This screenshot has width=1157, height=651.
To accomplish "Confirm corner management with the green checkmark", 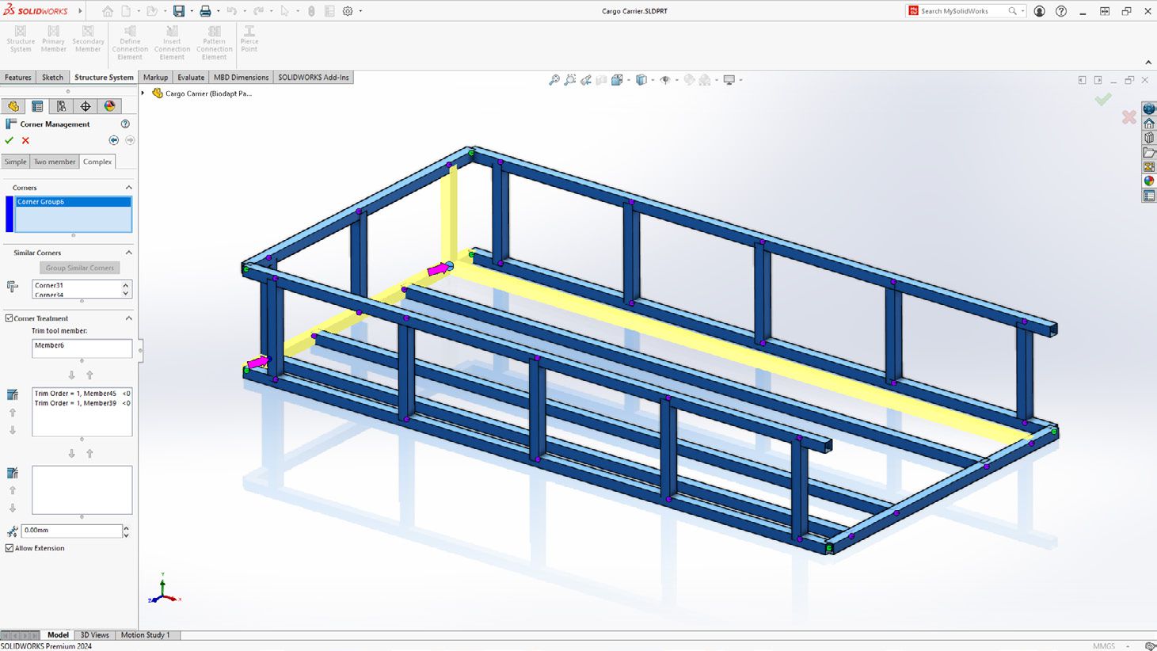I will pyautogui.click(x=9, y=139).
